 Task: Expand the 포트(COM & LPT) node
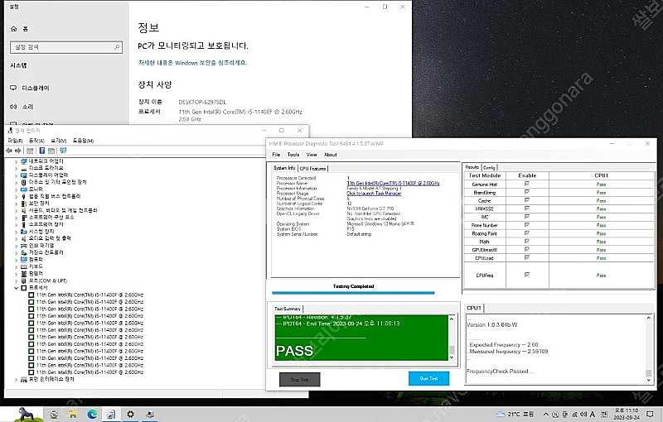tap(16, 281)
